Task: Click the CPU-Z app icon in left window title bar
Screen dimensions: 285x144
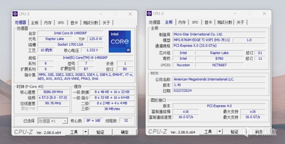Action: click(x=15, y=14)
